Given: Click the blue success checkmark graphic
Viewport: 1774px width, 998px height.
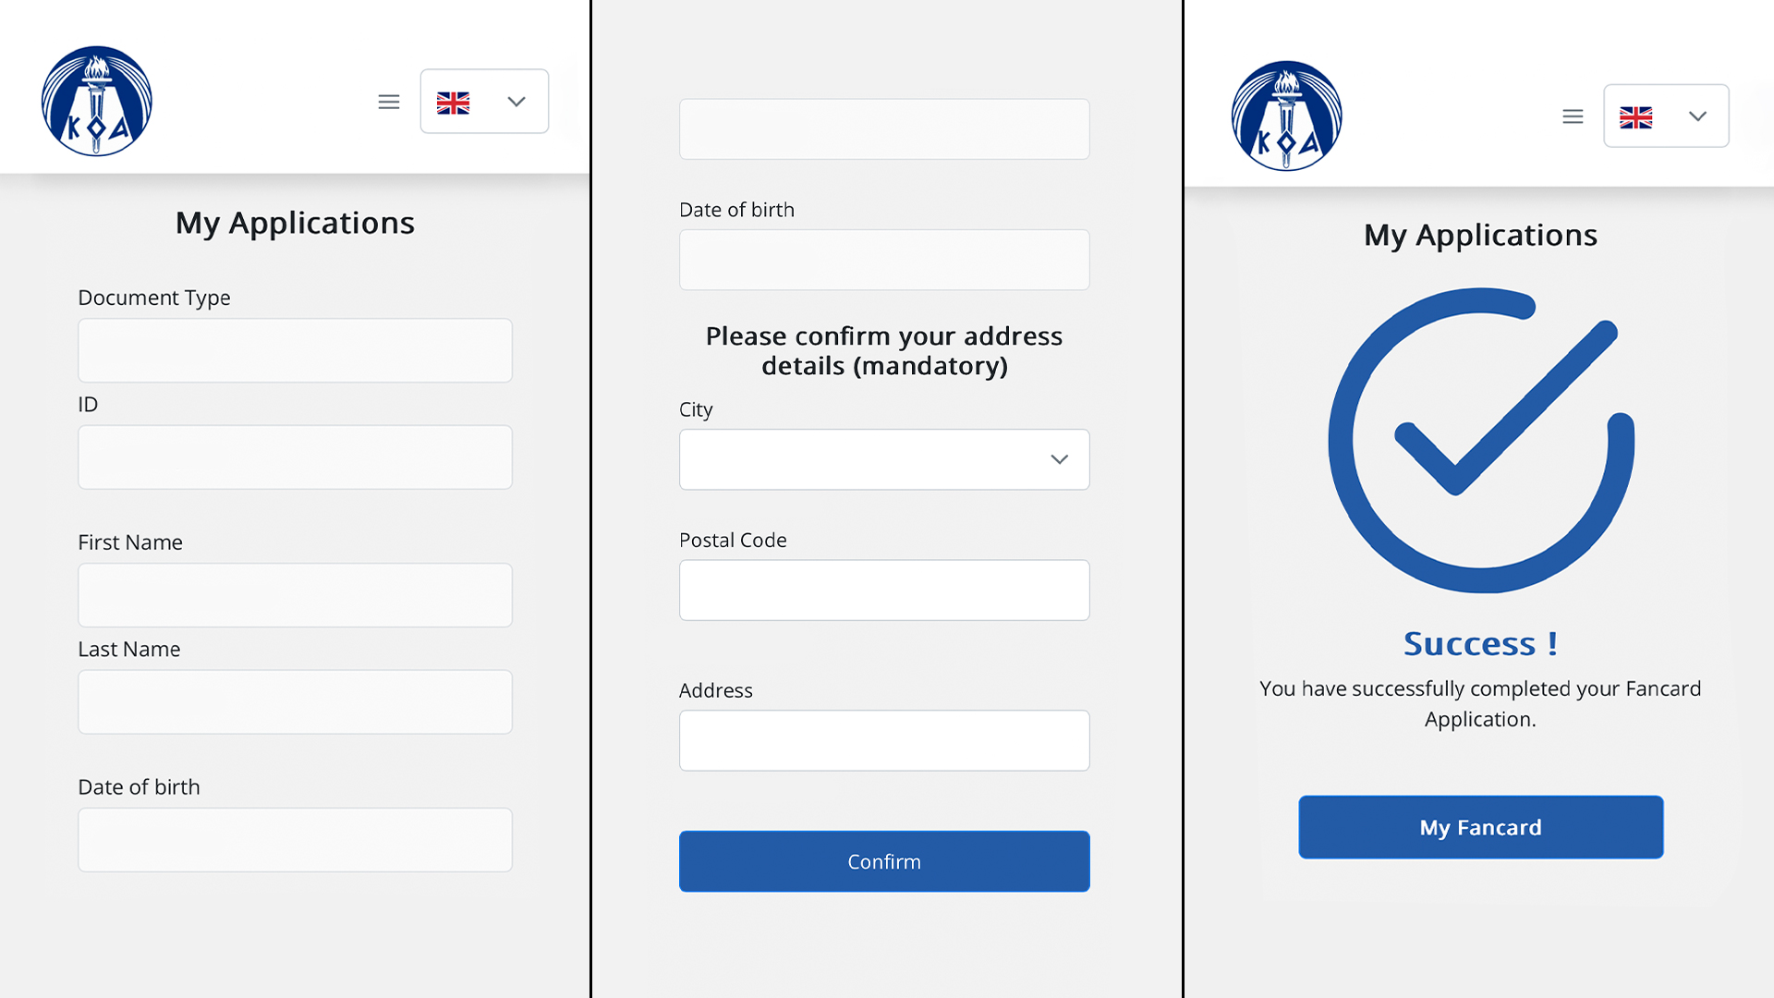Looking at the screenshot, I should (1481, 440).
